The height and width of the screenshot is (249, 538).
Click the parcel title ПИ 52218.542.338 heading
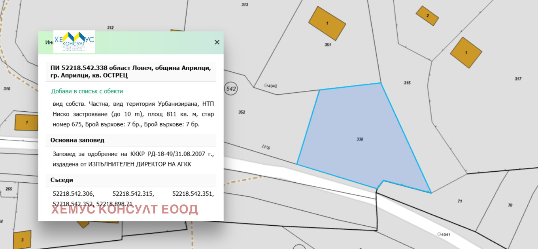130,71
